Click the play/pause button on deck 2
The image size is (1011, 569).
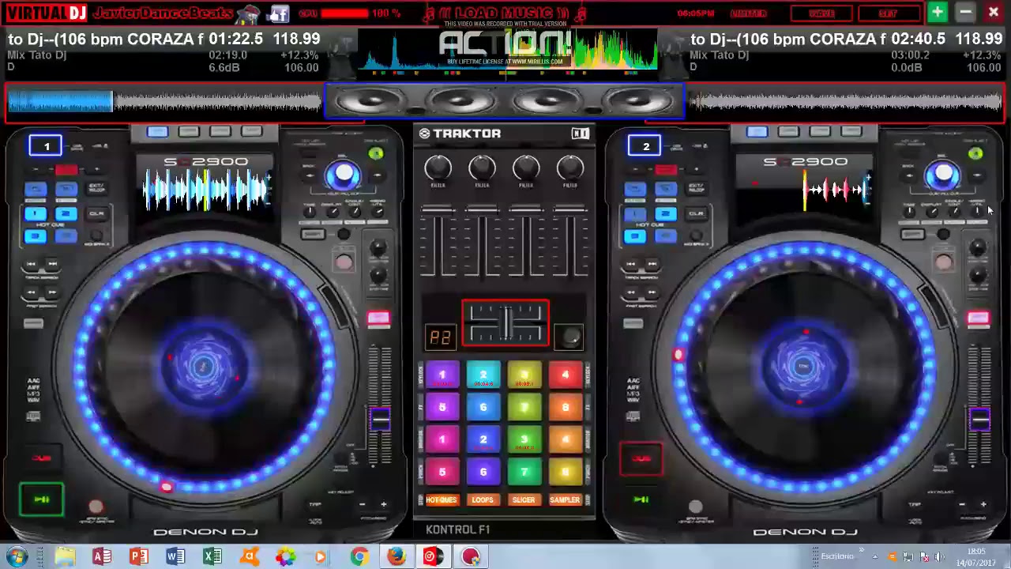(x=641, y=499)
